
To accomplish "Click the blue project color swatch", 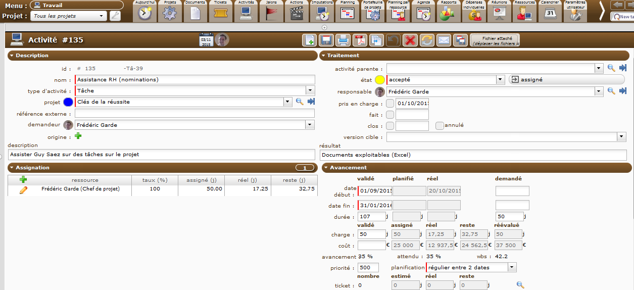I will [x=68, y=102].
